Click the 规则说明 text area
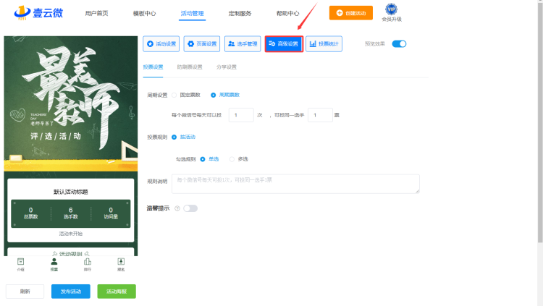 (295, 184)
